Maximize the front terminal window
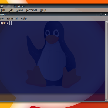108x108 pixels. pos(101,14)
